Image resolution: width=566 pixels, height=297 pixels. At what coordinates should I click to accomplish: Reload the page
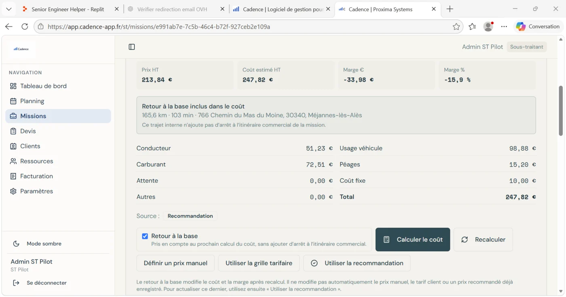[25, 27]
